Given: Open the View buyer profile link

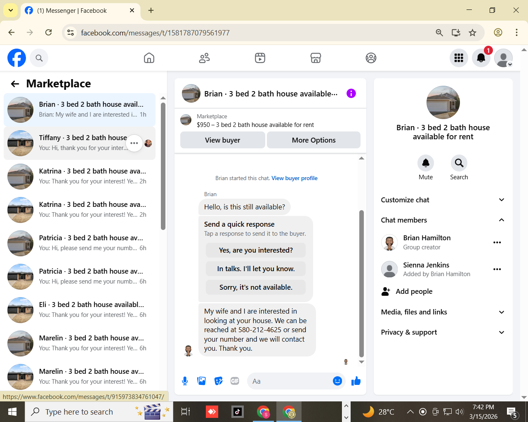Looking at the screenshot, I should tap(295, 178).
